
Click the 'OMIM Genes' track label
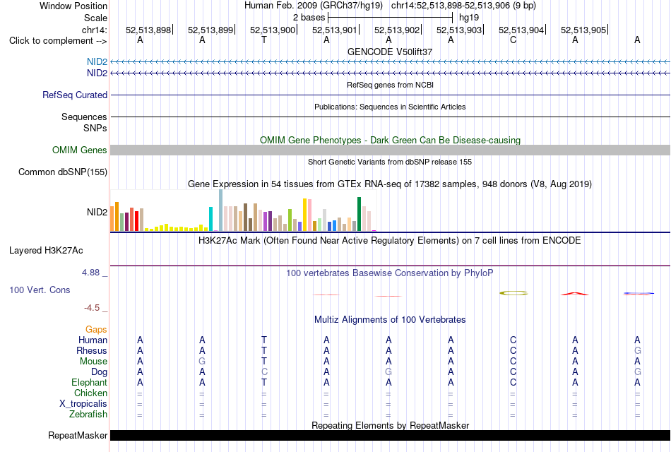click(80, 150)
